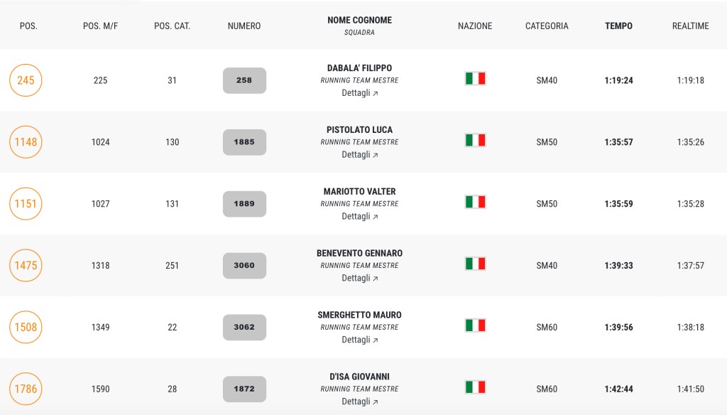Click the REALTIME column header

point(690,26)
